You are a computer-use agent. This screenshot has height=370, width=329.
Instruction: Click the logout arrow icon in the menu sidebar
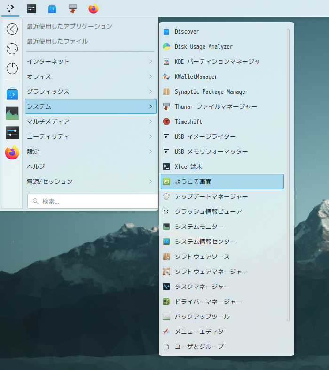point(12,29)
